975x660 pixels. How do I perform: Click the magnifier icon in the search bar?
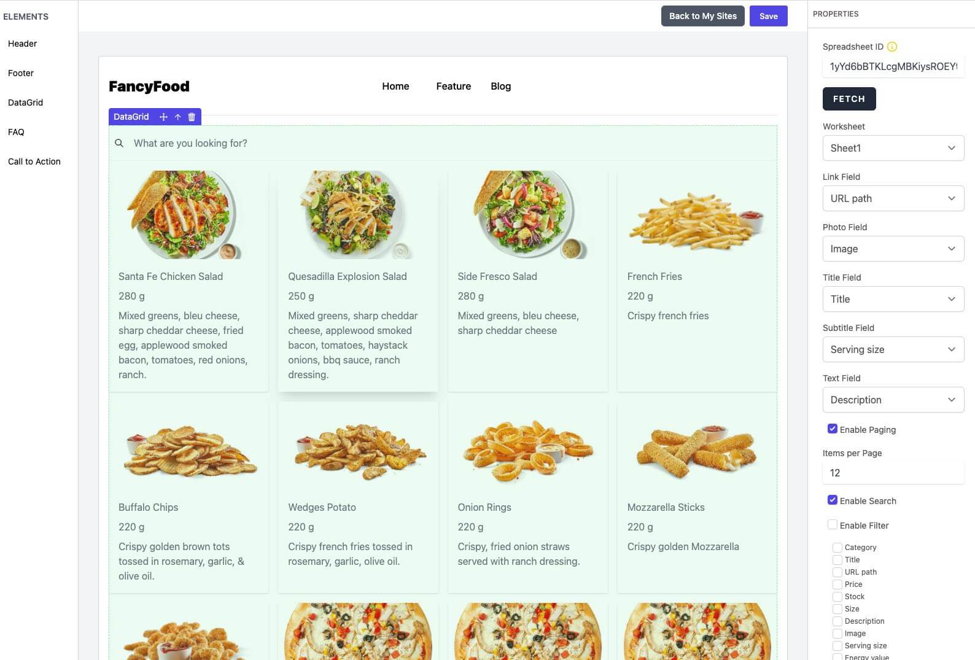[x=119, y=143]
